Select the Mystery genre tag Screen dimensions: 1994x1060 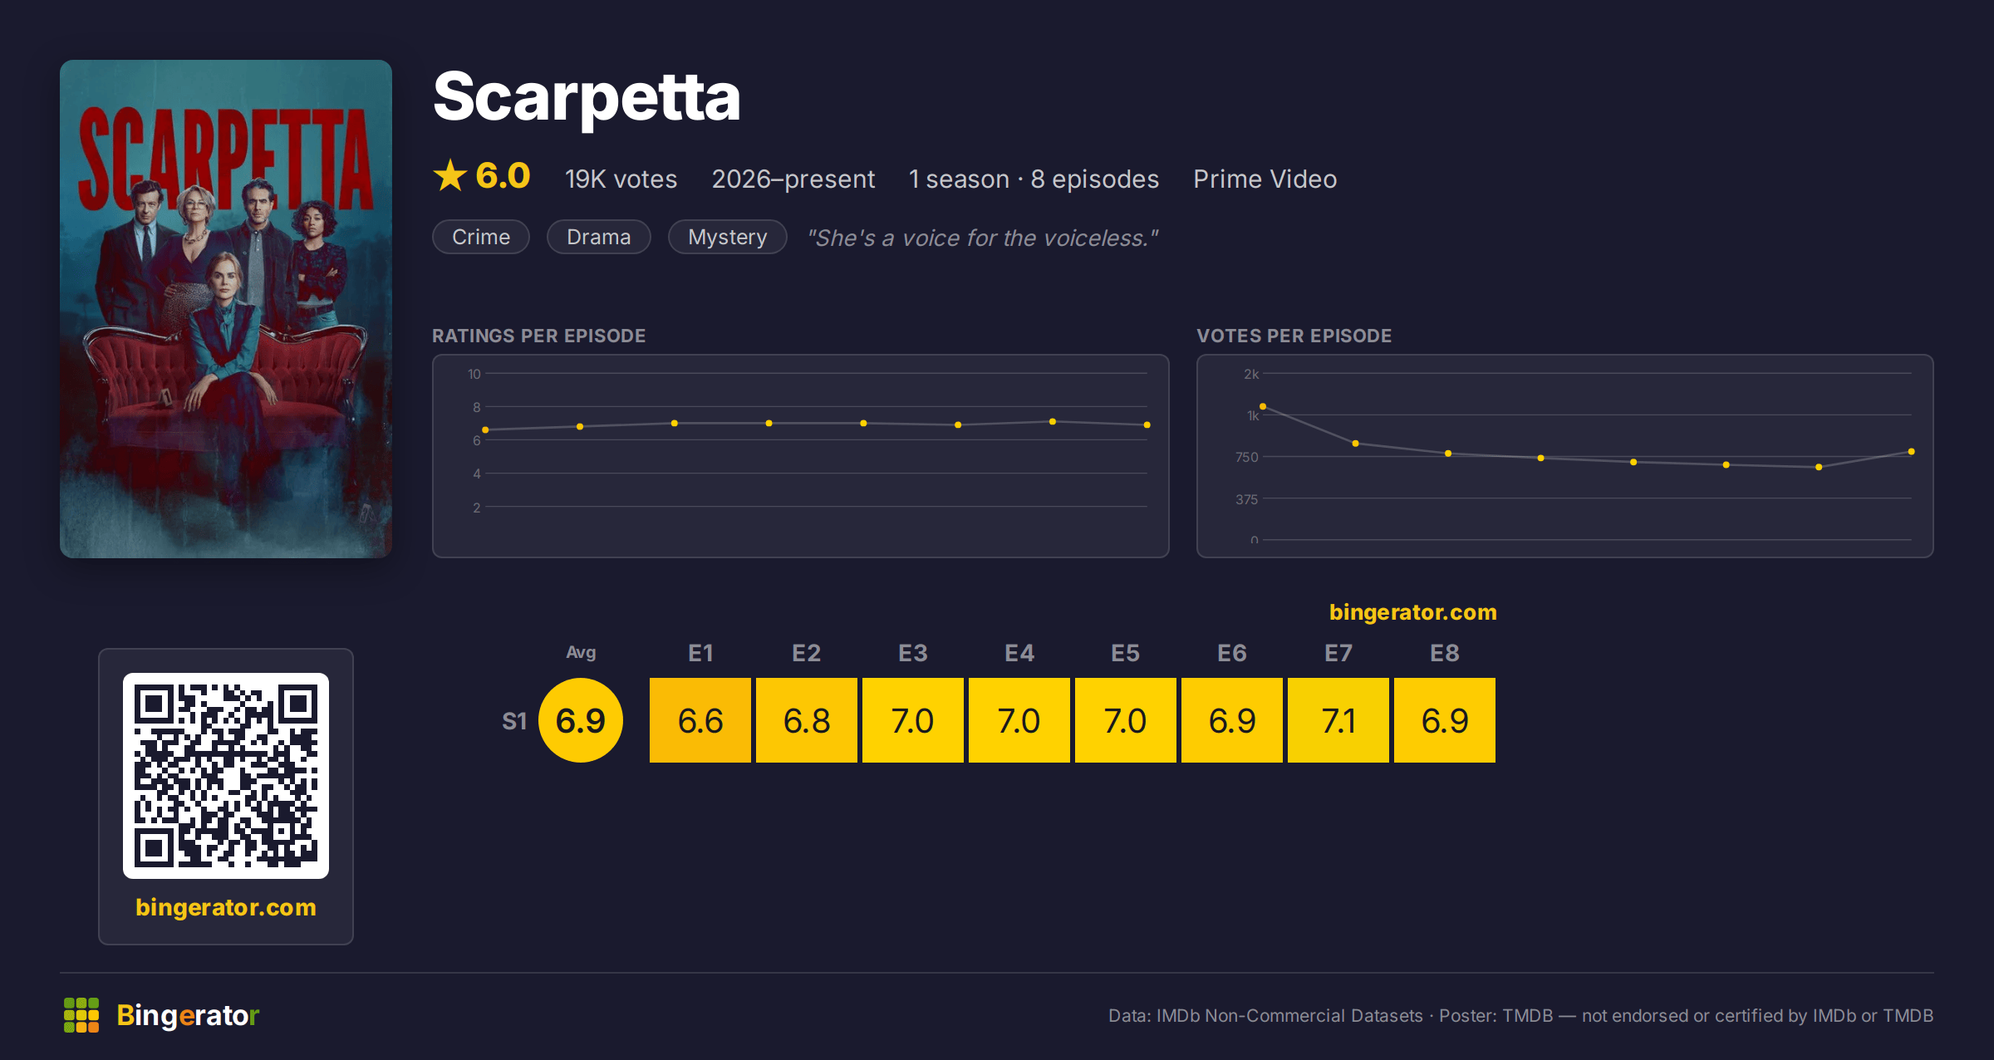tap(728, 237)
